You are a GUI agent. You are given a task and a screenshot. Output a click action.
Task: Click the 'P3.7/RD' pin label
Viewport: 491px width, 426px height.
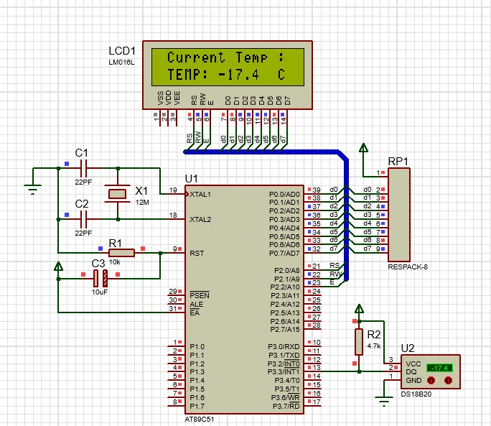(286, 406)
